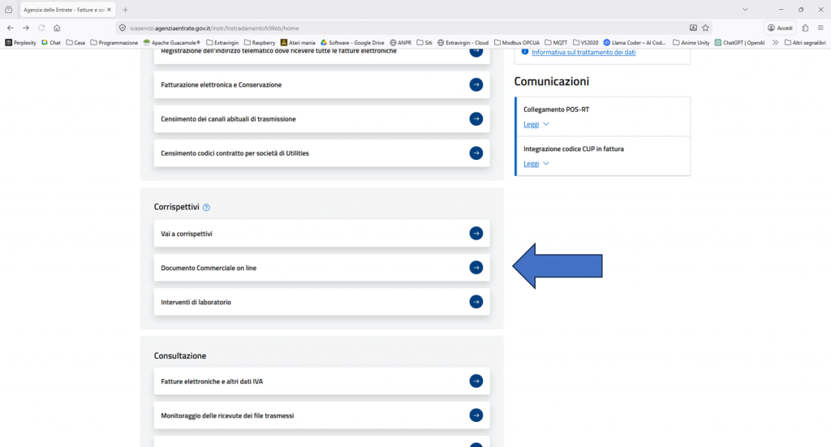The height and width of the screenshot is (447, 831).
Task: Click arrow icon for Monitoraggio delle ricevute
Action: [x=476, y=415]
